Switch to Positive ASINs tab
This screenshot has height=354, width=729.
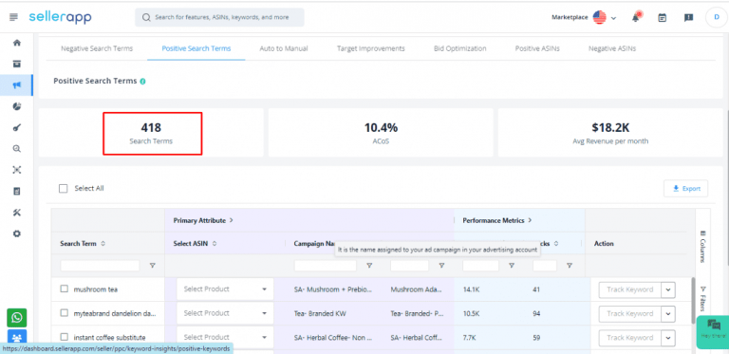[537, 48]
